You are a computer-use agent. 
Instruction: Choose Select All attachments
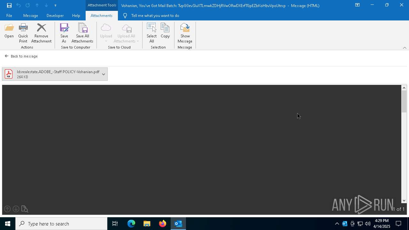151,33
